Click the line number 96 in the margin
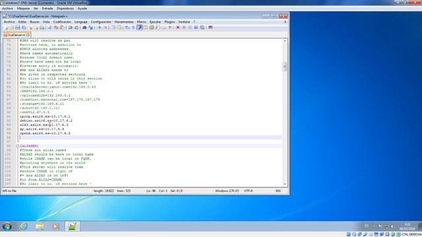Viewport: 422px width, 237px height. (x=9, y=138)
